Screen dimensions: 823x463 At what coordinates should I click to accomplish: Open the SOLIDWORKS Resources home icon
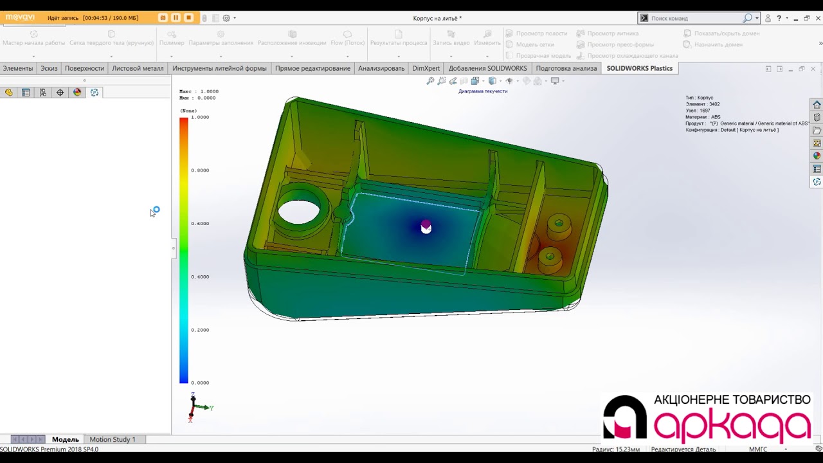(x=817, y=105)
